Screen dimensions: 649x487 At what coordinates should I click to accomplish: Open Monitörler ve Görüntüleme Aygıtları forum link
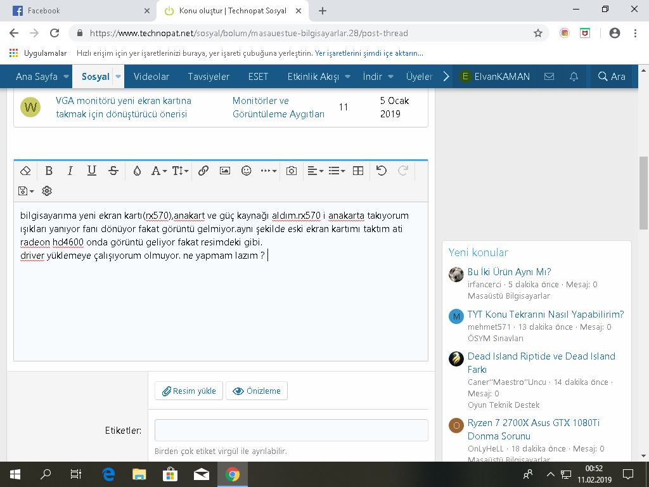click(x=278, y=107)
